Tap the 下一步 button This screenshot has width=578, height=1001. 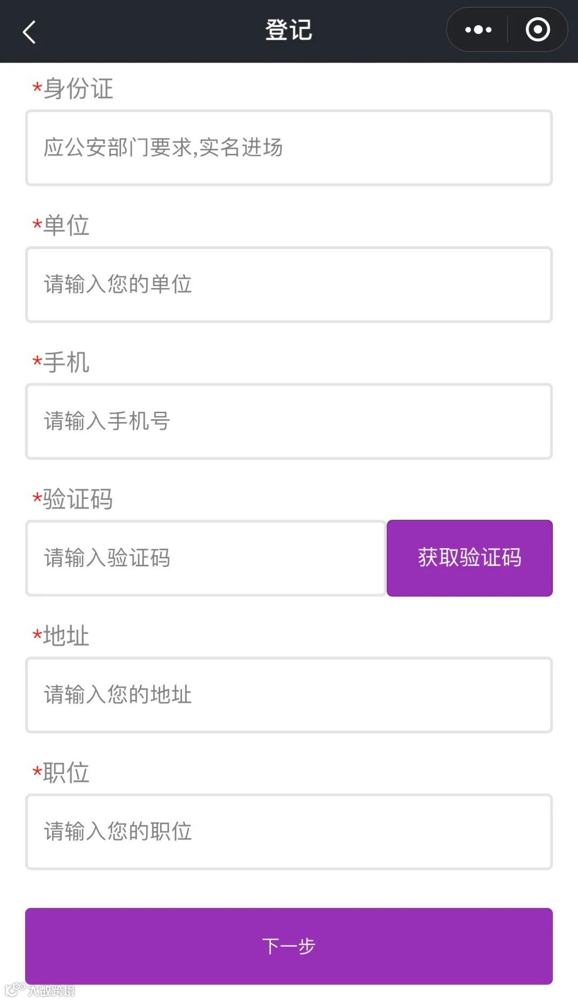coord(289,946)
